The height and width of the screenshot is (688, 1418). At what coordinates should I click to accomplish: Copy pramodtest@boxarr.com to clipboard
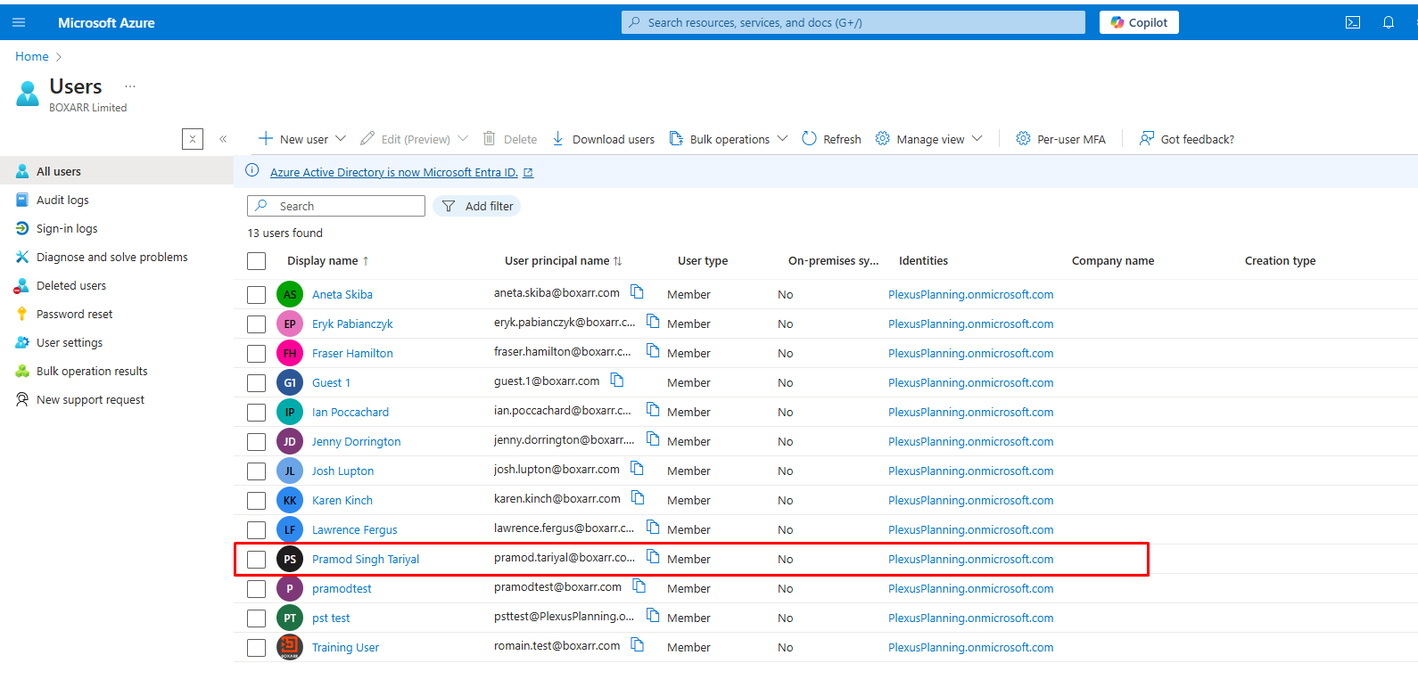click(639, 586)
